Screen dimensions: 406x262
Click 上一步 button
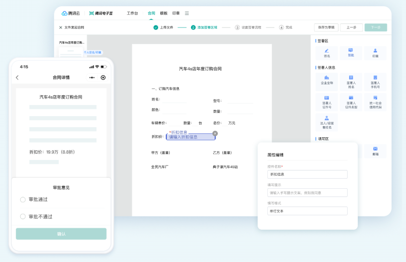point(352,27)
